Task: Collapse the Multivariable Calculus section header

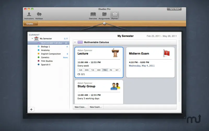Action: 75,42
